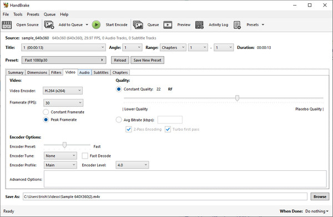Switch to the Dimensions tab
Screen dimensions: 333x217
point(37,72)
